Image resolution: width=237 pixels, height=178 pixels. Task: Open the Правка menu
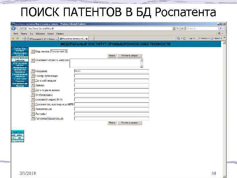(24, 34)
